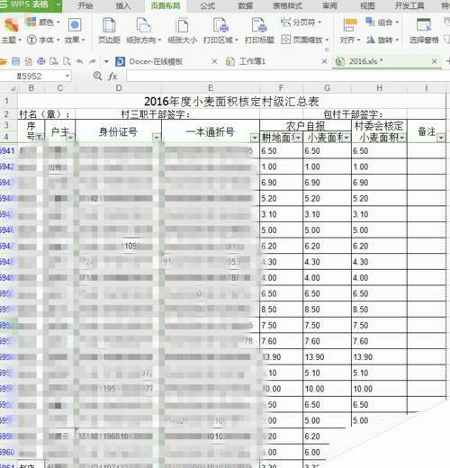Open the 村委会核定小麦面积 filter dropdown

pos(402,138)
